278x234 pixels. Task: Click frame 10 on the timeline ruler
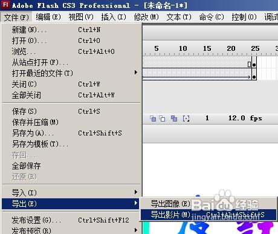183,48
